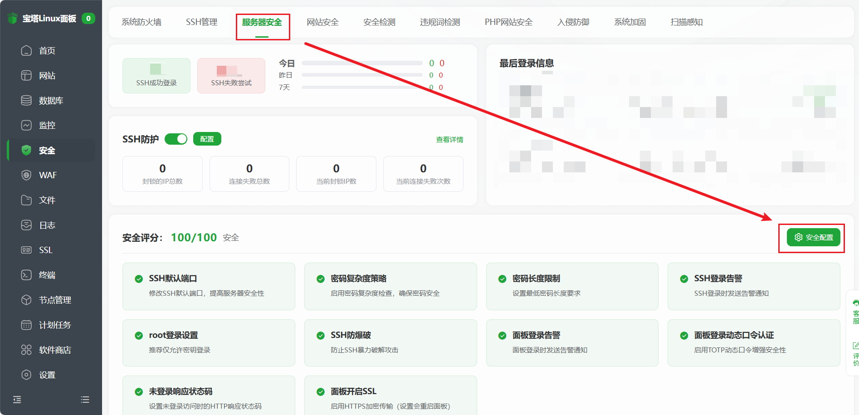Click the 网站 website icon in sidebar

pos(26,75)
